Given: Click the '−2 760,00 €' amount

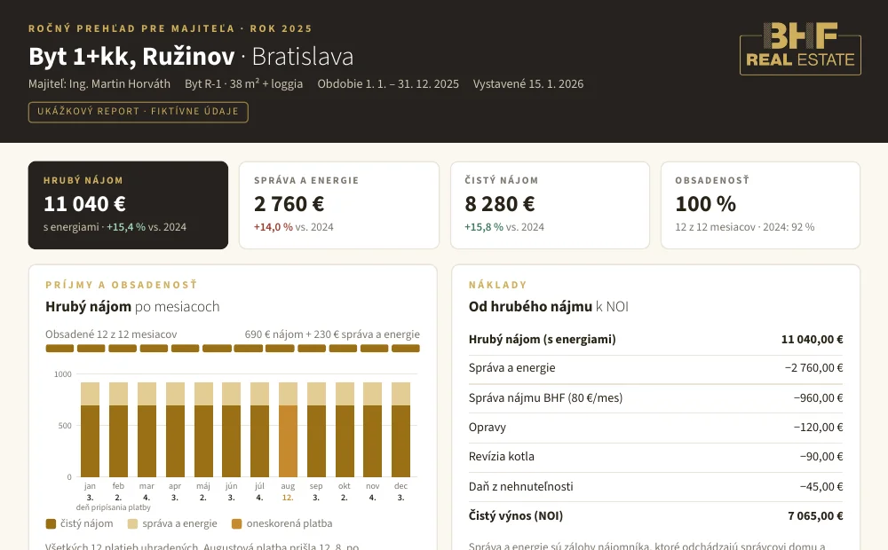Looking at the screenshot, I should point(813,368).
